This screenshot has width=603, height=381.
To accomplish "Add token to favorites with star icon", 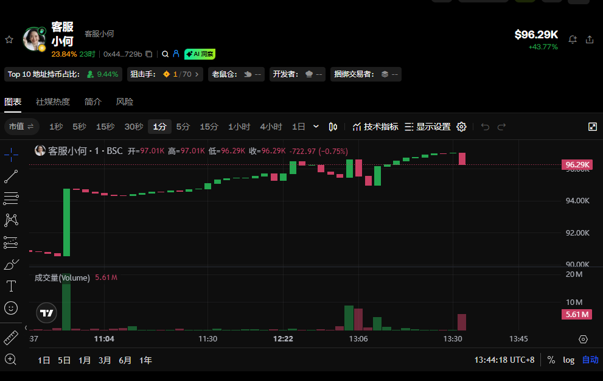I will tap(9, 40).
